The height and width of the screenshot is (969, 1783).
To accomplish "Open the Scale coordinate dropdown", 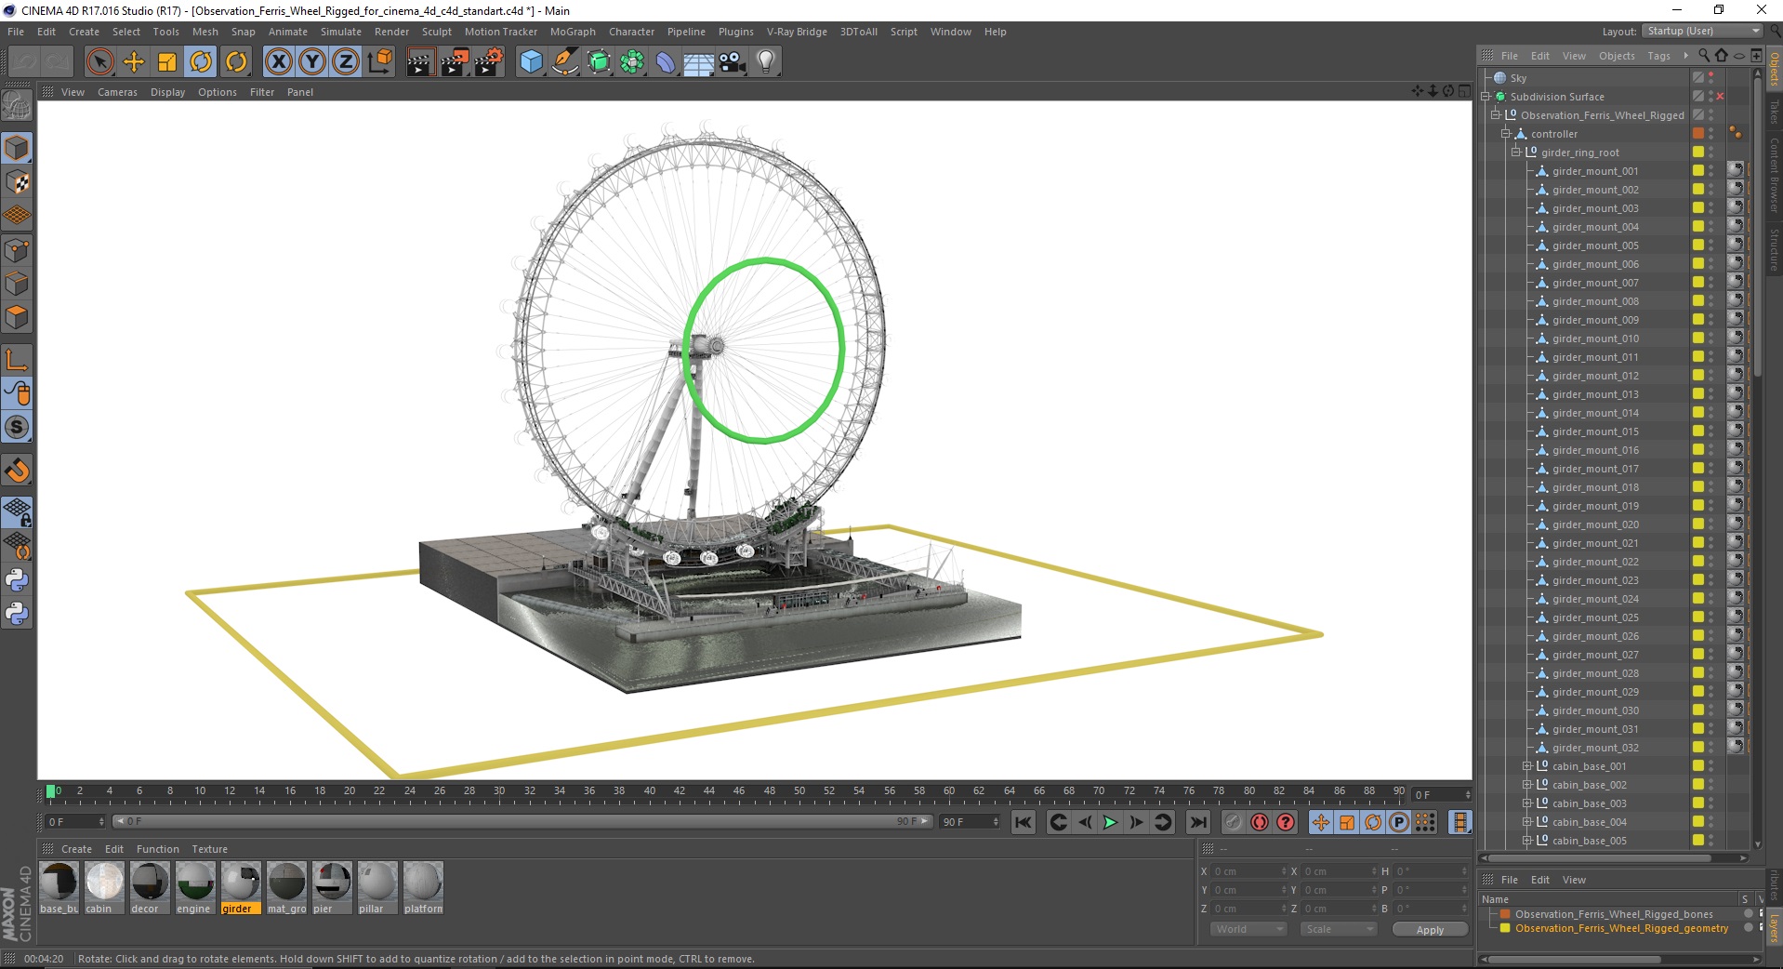I will pyautogui.click(x=1338, y=929).
